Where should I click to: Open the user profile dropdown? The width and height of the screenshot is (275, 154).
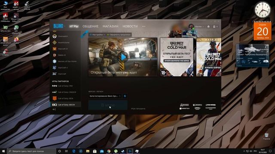pos(199,27)
